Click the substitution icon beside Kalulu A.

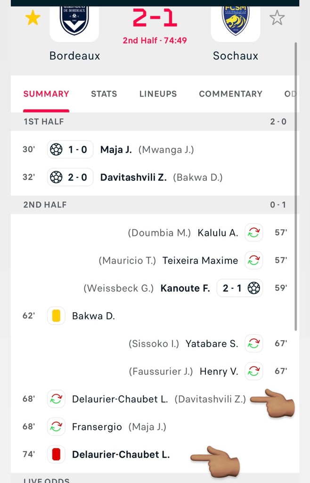pyautogui.click(x=254, y=233)
